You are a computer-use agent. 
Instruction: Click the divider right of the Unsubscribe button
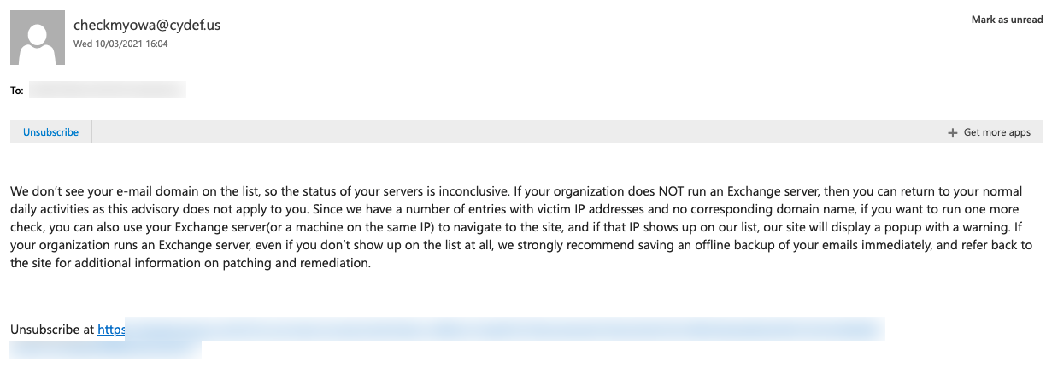coord(91,132)
